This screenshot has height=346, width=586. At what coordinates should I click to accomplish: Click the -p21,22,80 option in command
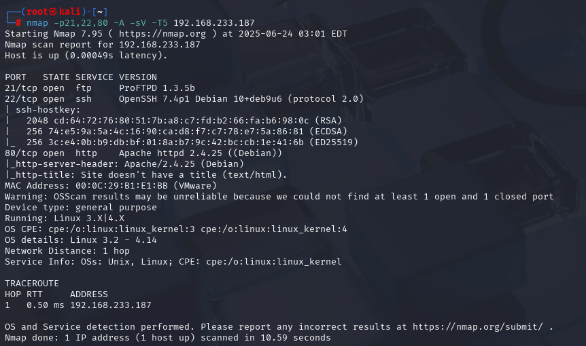[x=81, y=23]
